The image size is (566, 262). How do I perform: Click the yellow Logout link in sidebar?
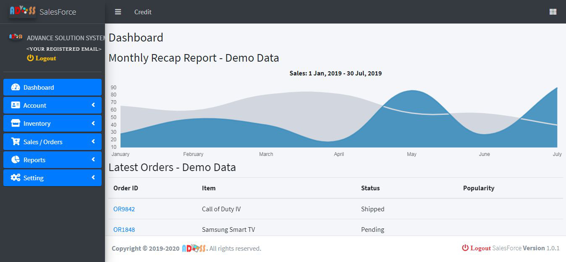[x=42, y=58]
